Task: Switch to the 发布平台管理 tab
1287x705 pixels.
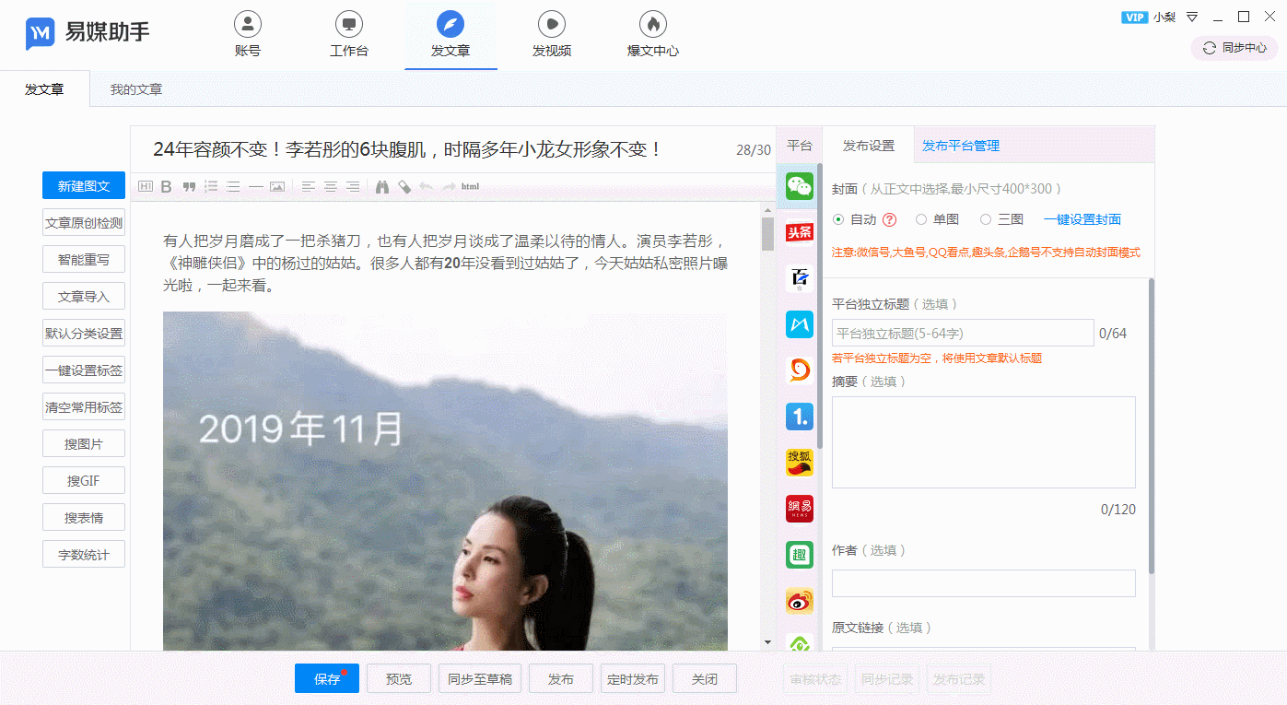Action: 961,146
